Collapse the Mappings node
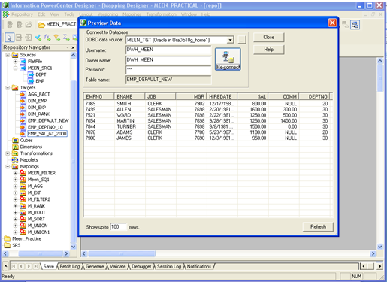This screenshot has width=387, height=282. click(8, 166)
